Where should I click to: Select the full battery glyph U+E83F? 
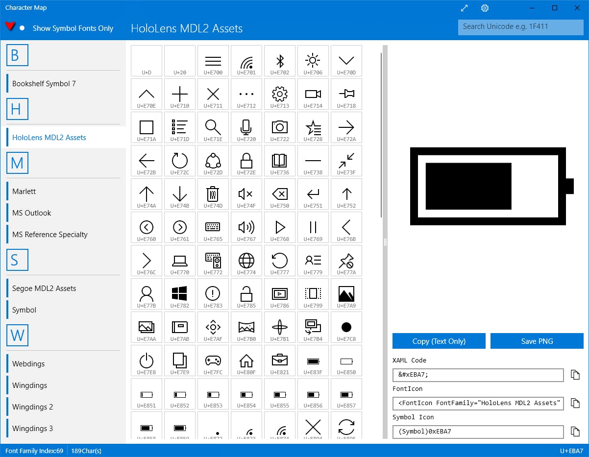point(313,361)
